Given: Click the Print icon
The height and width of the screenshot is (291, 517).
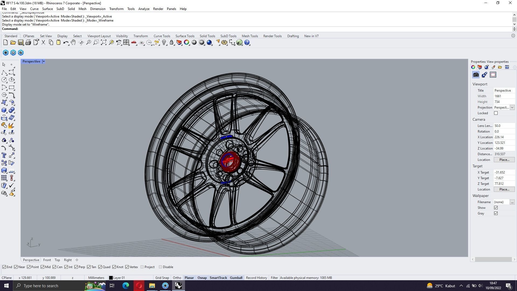Looking at the screenshot, I should point(28,43).
